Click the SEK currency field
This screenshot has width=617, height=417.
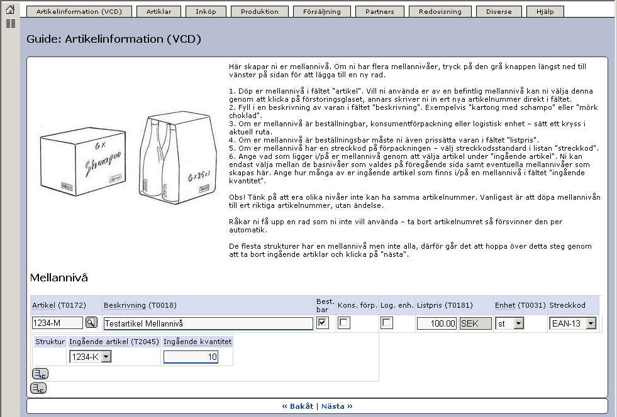(475, 323)
